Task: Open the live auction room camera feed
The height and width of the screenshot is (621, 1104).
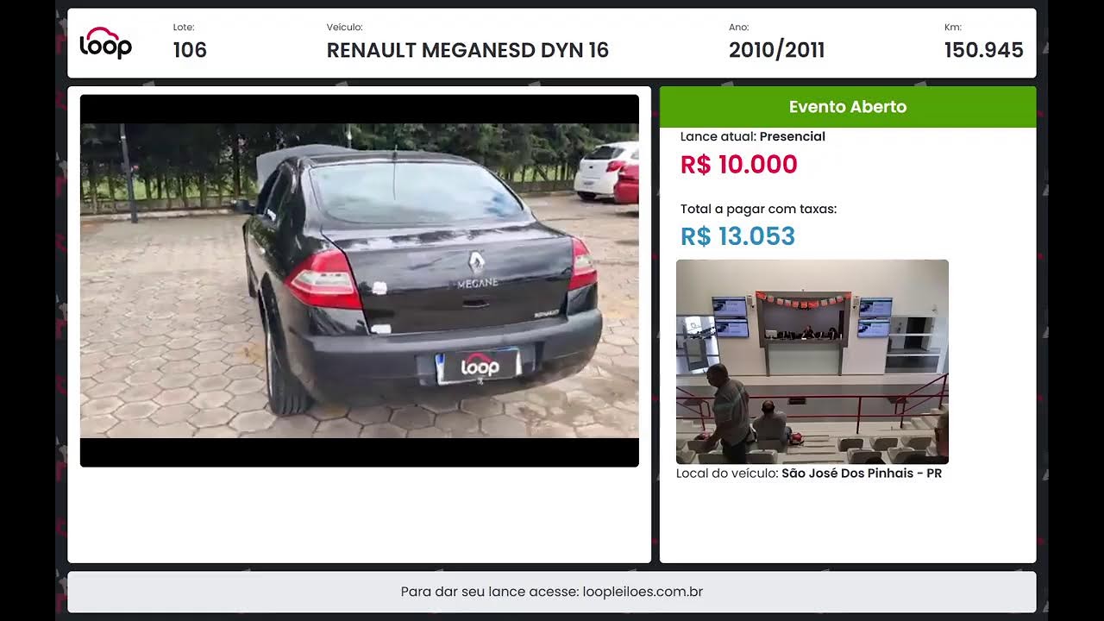Action: [x=812, y=361]
